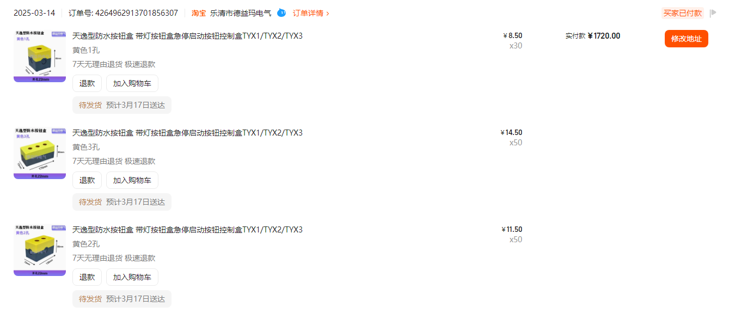Click the gray flag icon
This screenshot has height=313, width=735.
713,13
